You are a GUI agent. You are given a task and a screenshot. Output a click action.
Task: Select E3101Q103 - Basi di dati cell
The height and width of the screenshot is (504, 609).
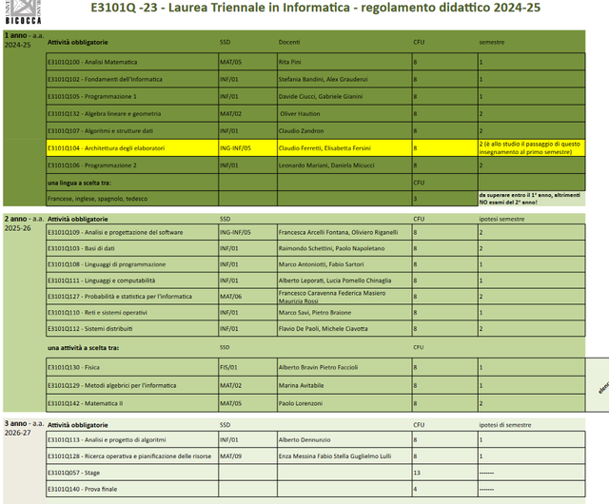[132, 248]
